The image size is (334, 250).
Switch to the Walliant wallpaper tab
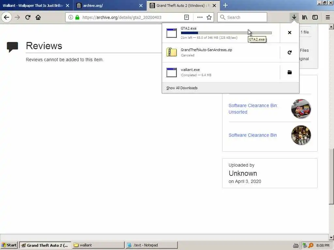point(32,6)
